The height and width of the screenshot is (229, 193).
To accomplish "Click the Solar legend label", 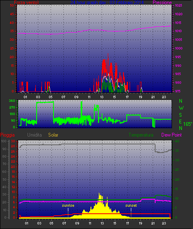I will 53,135.
